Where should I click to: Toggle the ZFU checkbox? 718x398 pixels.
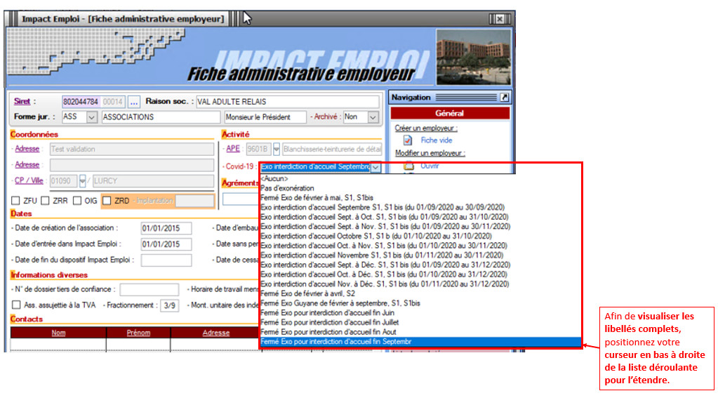point(15,201)
